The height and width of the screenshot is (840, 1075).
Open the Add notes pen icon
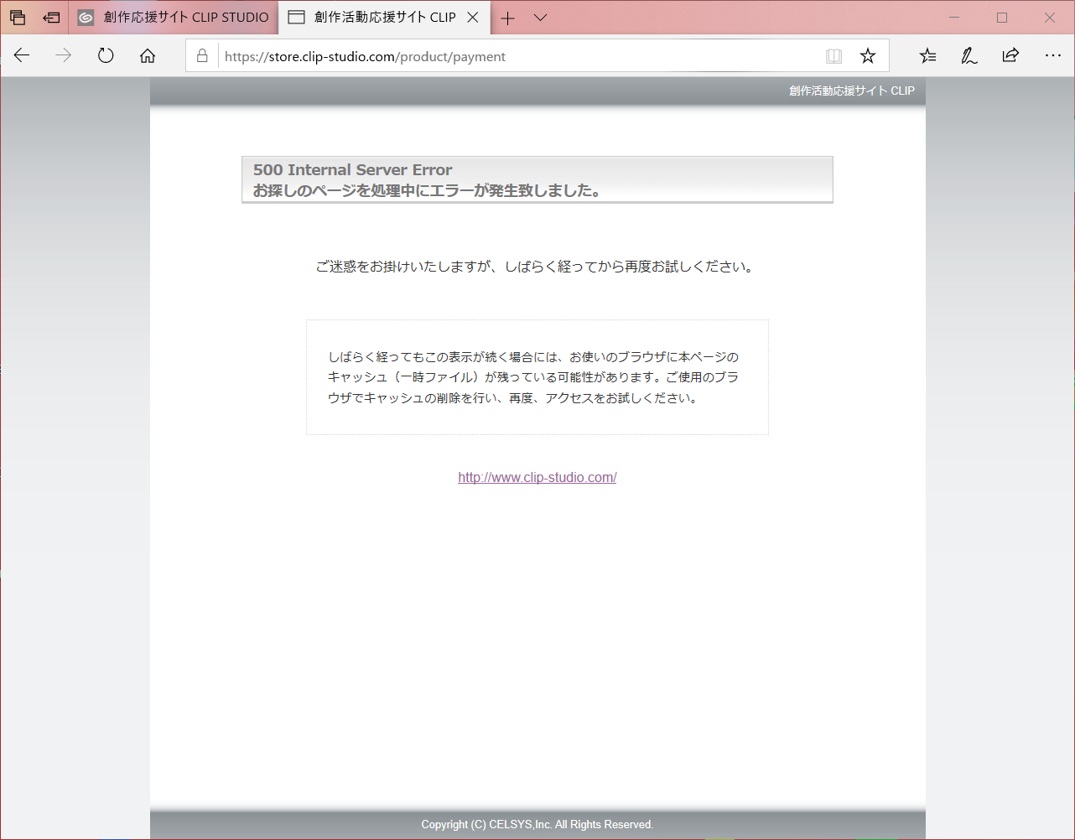point(969,56)
